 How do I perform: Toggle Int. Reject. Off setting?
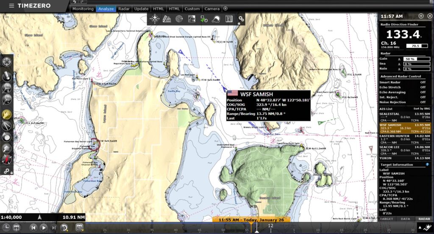(x=423, y=97)
